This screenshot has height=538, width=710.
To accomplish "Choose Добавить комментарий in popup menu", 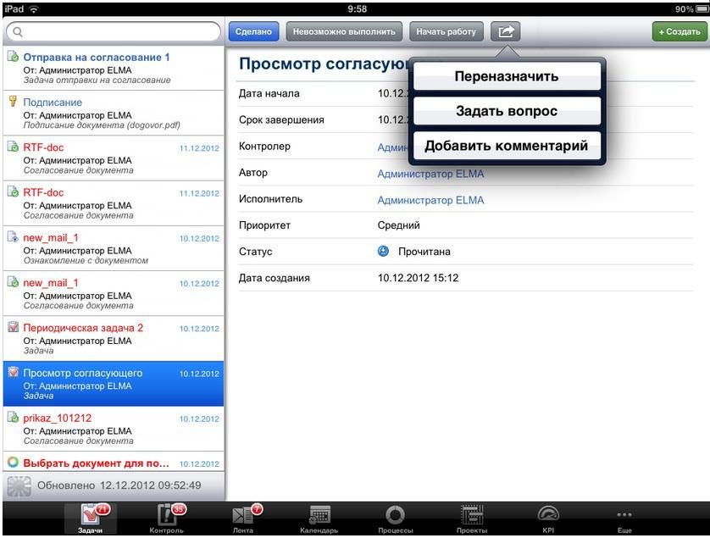I will pos(507,146).
